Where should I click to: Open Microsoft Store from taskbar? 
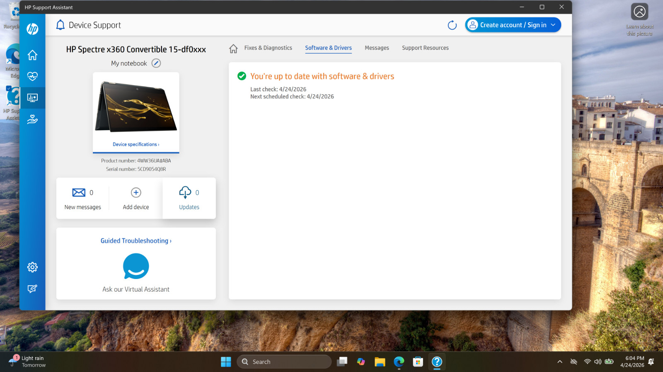coord(418,362)
